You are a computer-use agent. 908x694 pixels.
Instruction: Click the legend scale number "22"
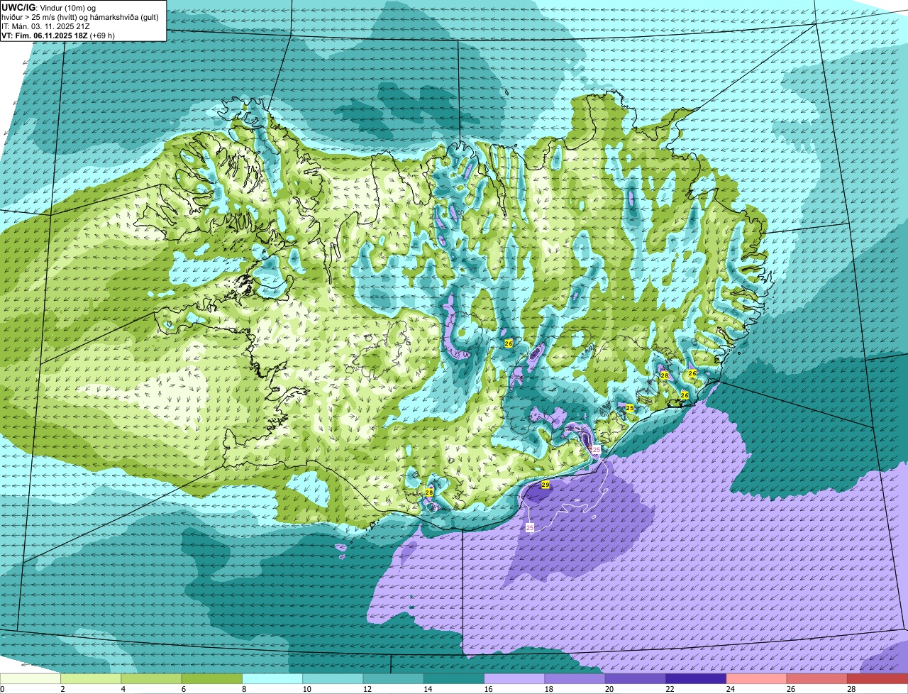click(x=669, y=689)
